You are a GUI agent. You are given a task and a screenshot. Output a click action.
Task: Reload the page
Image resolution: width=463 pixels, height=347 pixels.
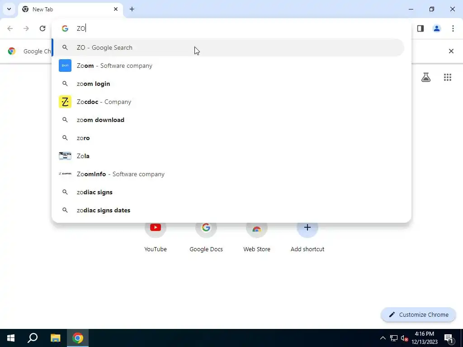[x=43, y=28]
